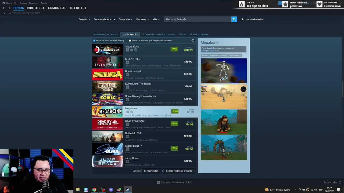This screenshot has height=193, width=344.
Task: Open the info icon above the list
Action: (193, 41)
